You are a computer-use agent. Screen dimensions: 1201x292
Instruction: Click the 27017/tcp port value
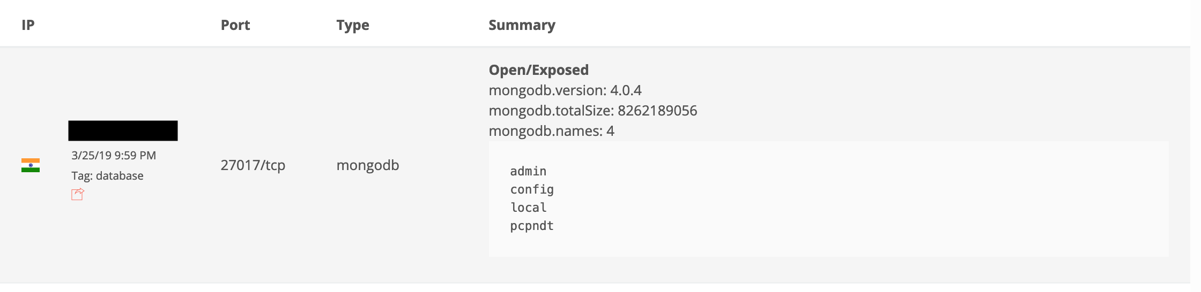pos(253,165)
